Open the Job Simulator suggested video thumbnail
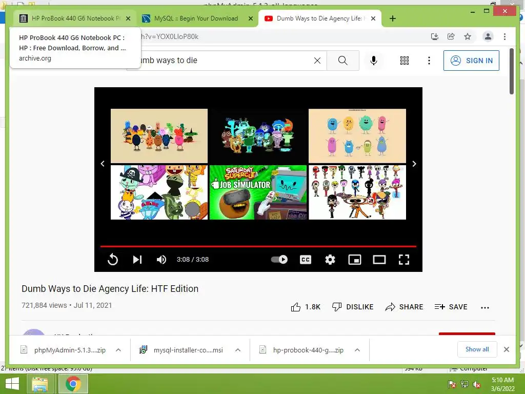Image resolution: width=525 pixels, height=394 pixels. pyautogui.click(x=258, y=192)
